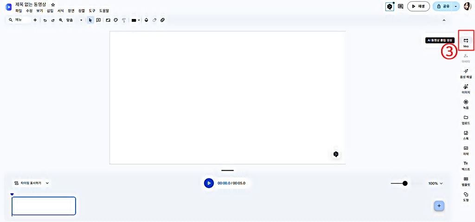The width and height of the screenshot is (475, 222).
Task: Click the 재생 play button in header
Action: click(x=418, y=6)
